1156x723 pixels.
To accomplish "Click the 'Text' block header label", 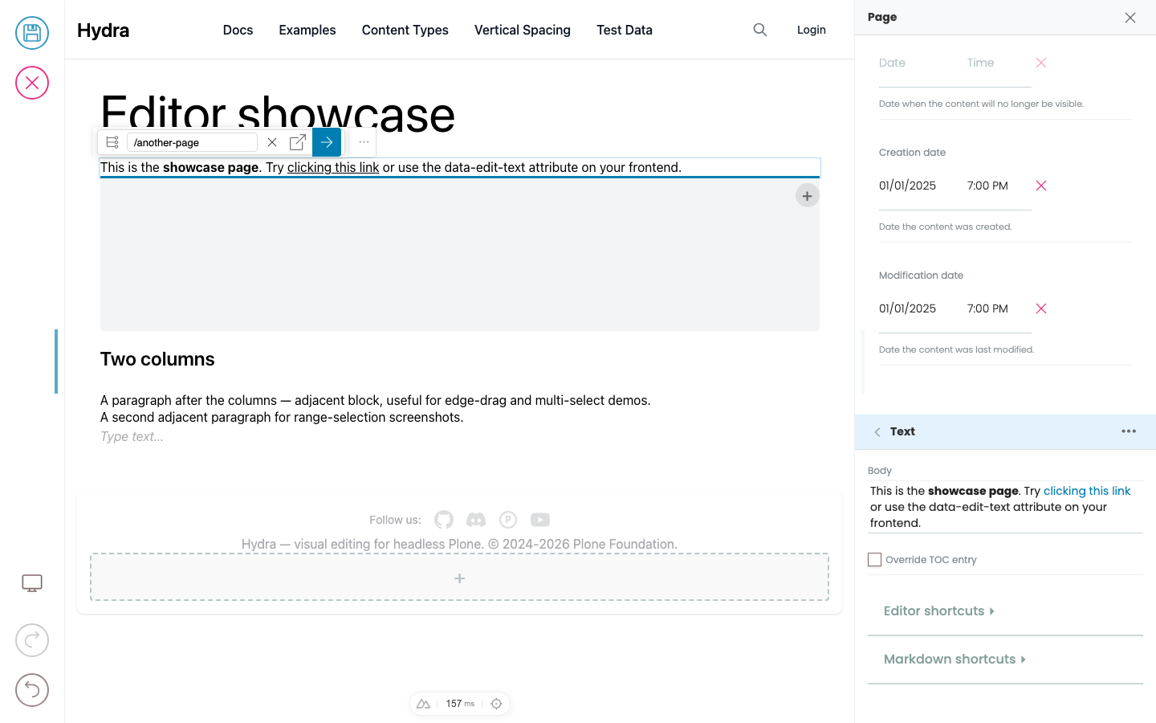I will click(902, 431).
